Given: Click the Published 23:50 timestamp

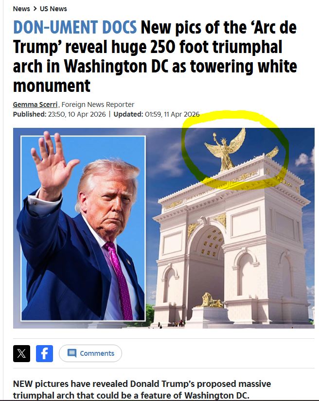Looking at the screenshot, I should (59, 114).
